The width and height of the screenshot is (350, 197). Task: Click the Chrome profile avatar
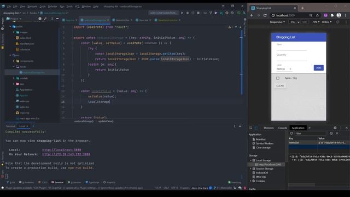[x=339, y=15]
